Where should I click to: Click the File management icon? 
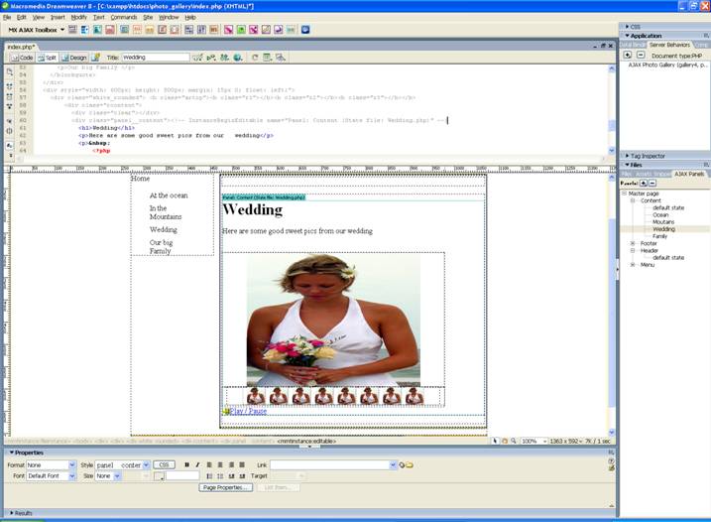point(224,58)
